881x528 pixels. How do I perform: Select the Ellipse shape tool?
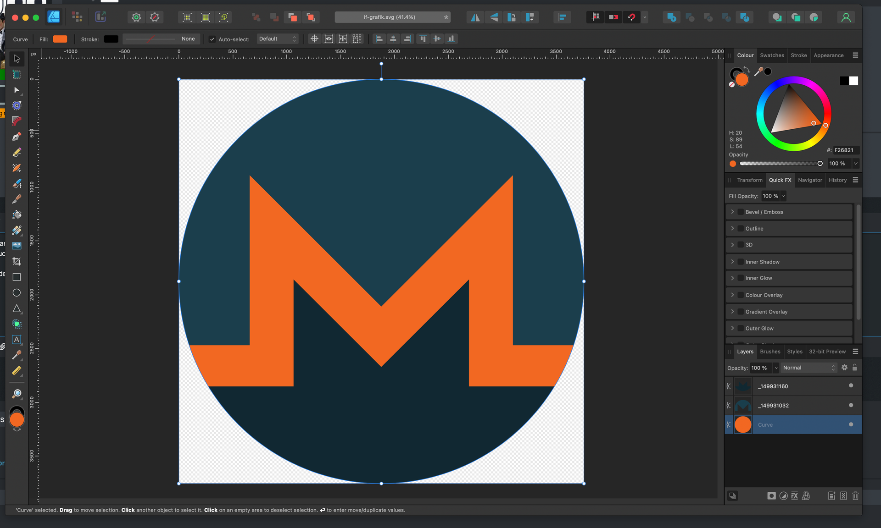point(17,293)
